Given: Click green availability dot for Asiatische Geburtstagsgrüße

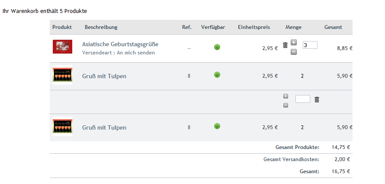Looking at the screenshot, I should pos(217,47).
